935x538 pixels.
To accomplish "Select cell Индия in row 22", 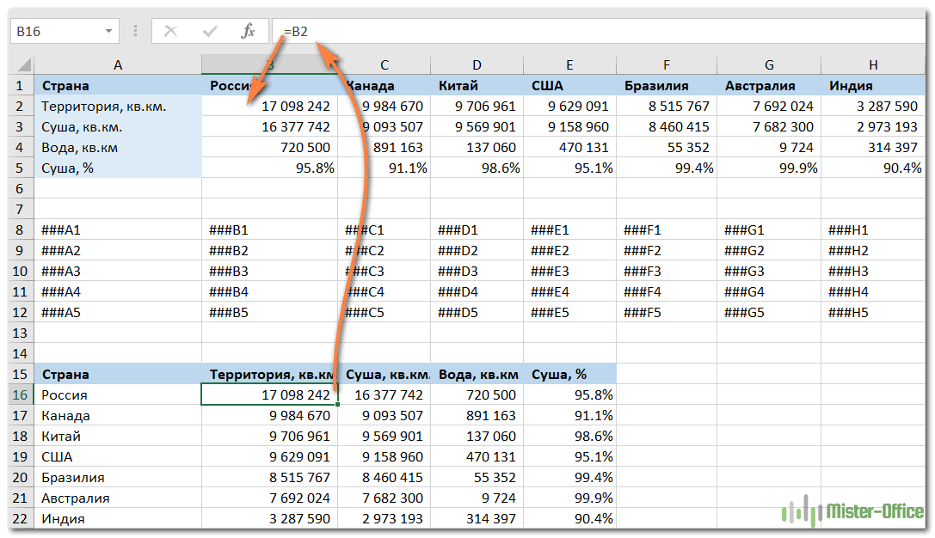I will coord(118,519).
